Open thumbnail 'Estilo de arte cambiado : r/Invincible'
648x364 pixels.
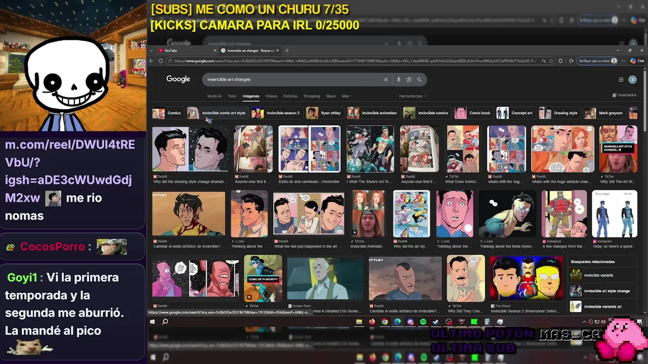[309, 149]
